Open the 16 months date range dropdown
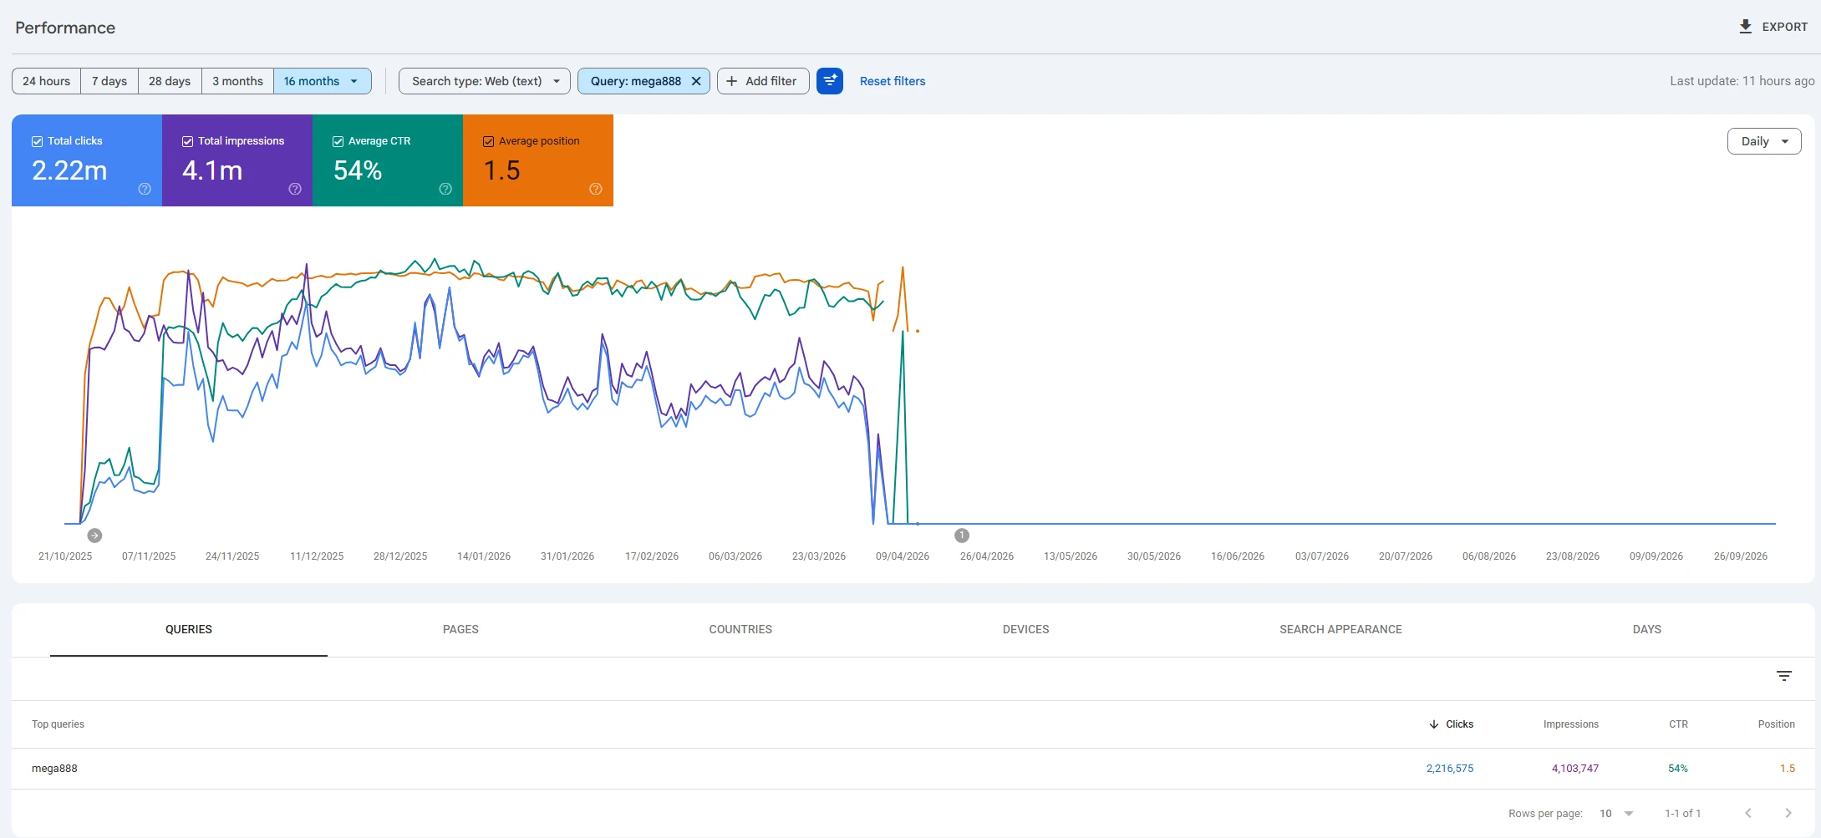1821x838 pixels. coord(323,81)
